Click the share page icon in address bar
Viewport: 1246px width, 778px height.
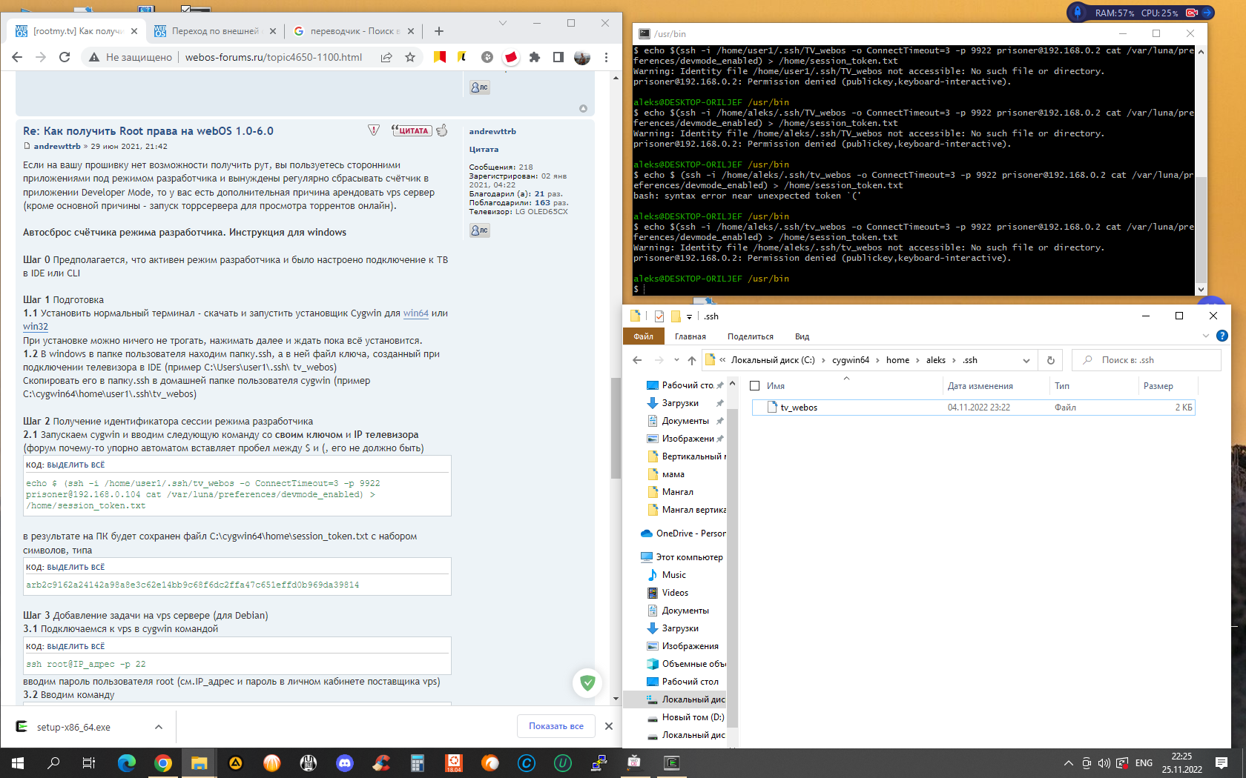coord(386,57)
